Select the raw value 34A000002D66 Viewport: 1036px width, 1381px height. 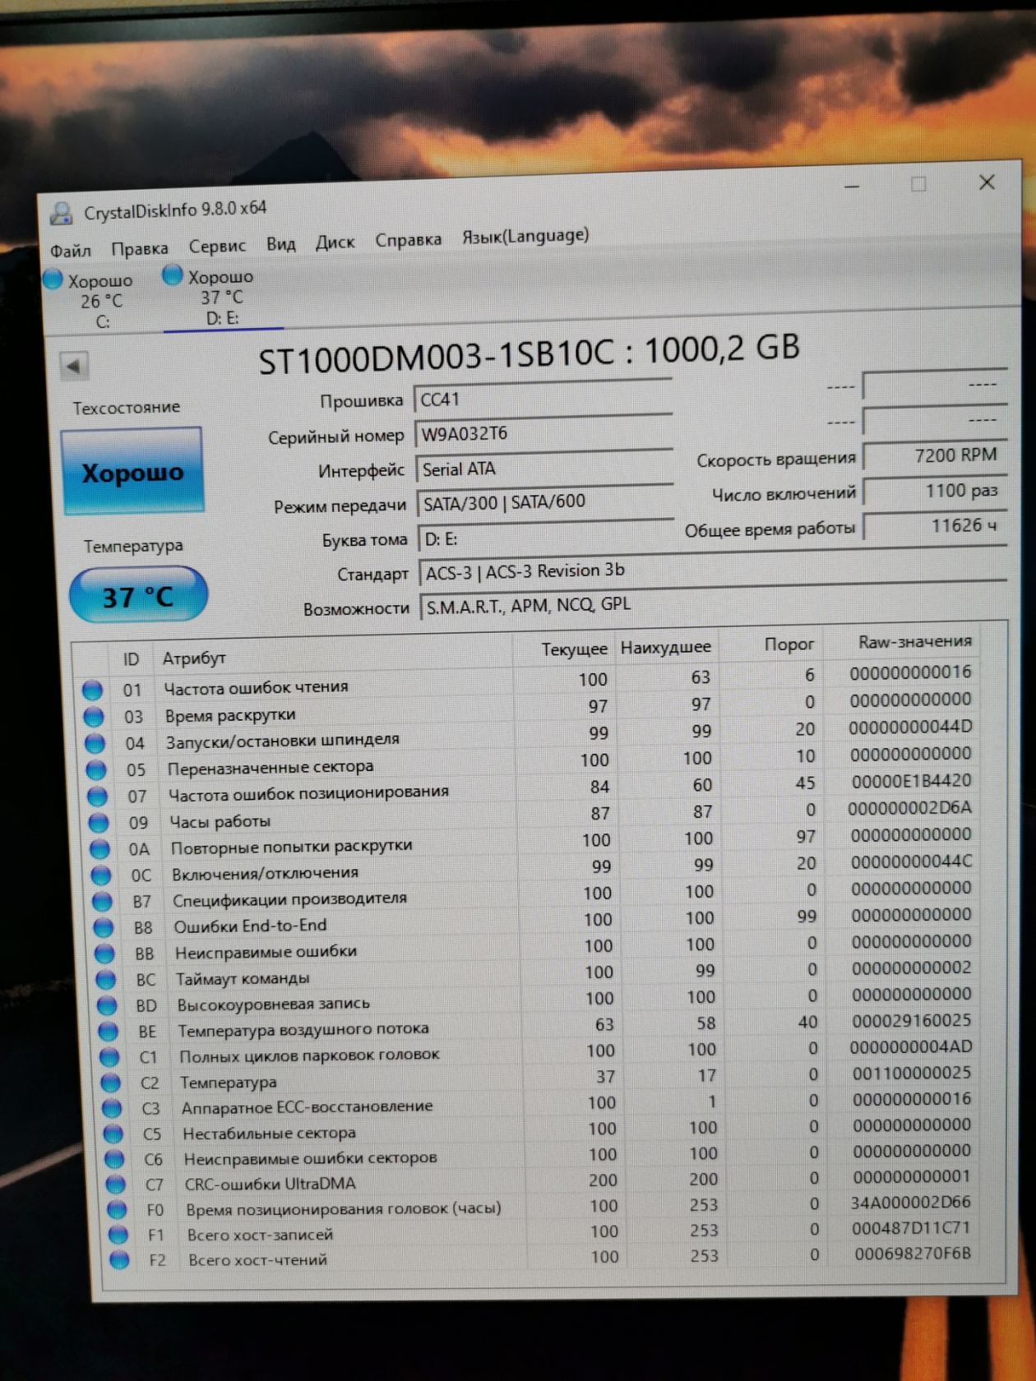click(x=912, y=1202)
